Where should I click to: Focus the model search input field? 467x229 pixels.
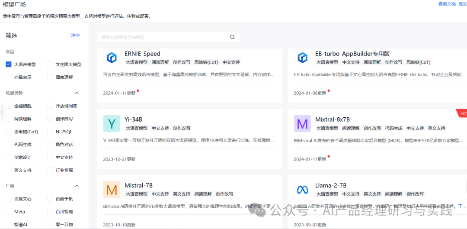tap(168, 37)
